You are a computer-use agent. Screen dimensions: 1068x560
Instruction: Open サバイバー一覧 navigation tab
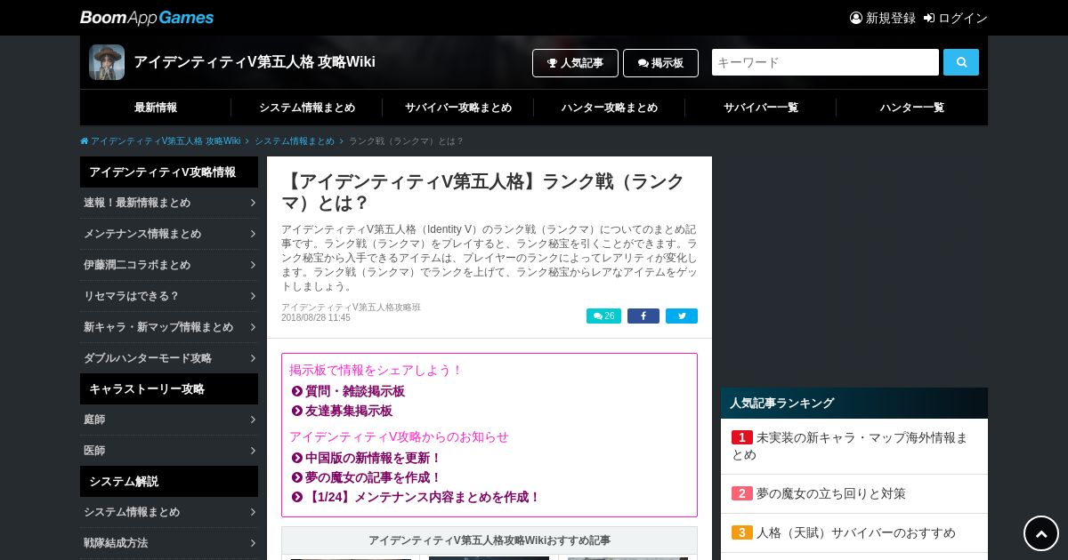tap(761, 108)
